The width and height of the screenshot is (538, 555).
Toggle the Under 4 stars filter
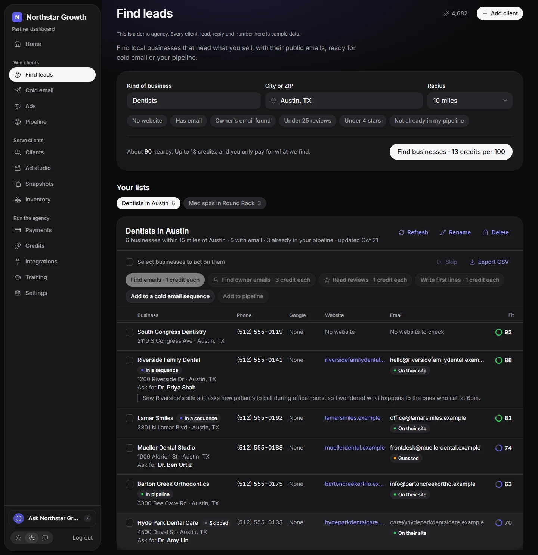click(363, 121)
